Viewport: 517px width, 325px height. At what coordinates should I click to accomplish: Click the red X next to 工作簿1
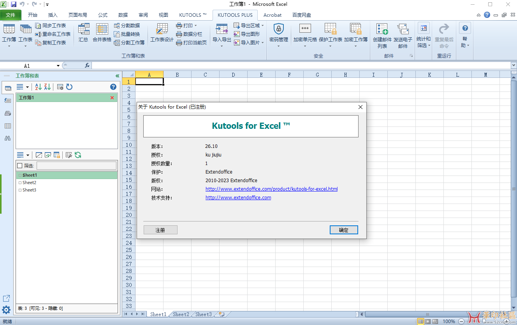click(112, 98)
